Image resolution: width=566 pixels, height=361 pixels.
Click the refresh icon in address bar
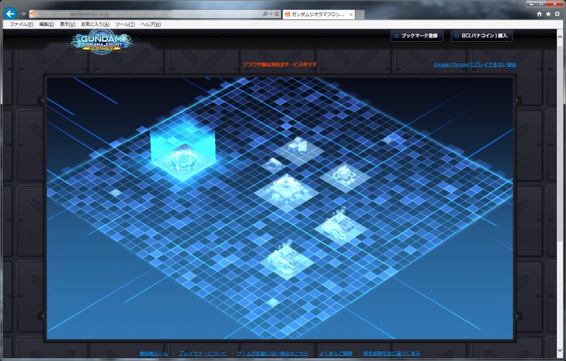tap(277, 14)
